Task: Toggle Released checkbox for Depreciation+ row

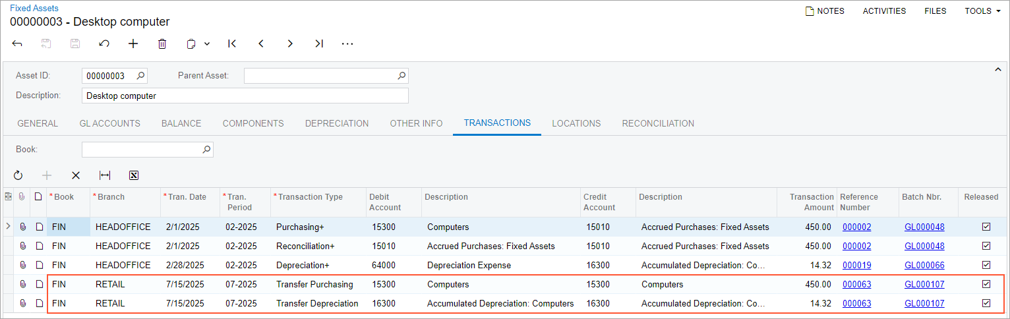Action: [x=986, y=265]
